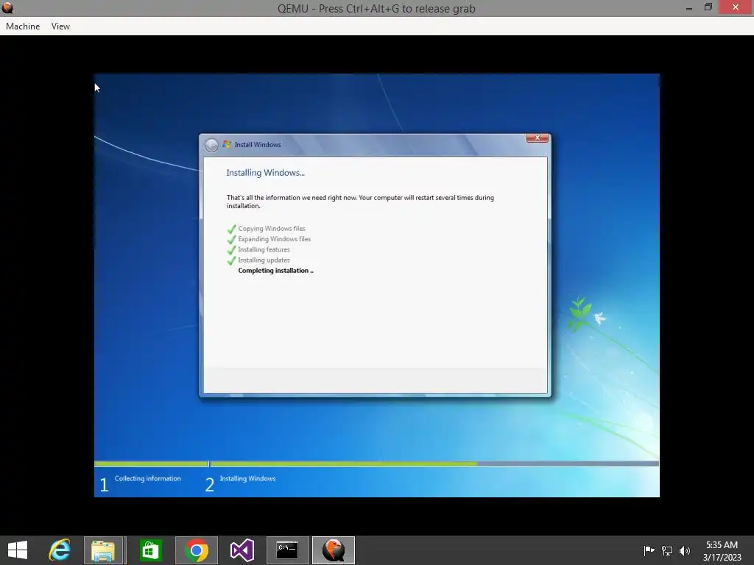Screen dimensions: 754x565
Task: Open File Explorer from taskbar
Action: pos(103,550)
